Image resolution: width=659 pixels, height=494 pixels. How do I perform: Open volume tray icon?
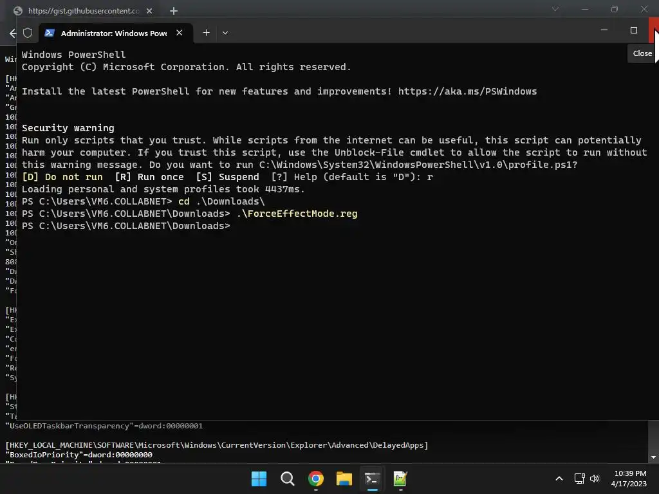(x=595, y=479)
